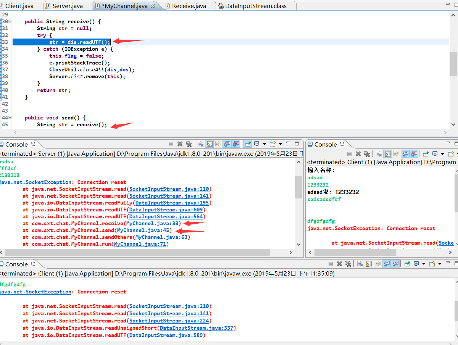This screenshot has height=345, width=458.
Task: Toggle show-on-standard-out in Server console
Action: pyautogui.click(x=227, y=144)
